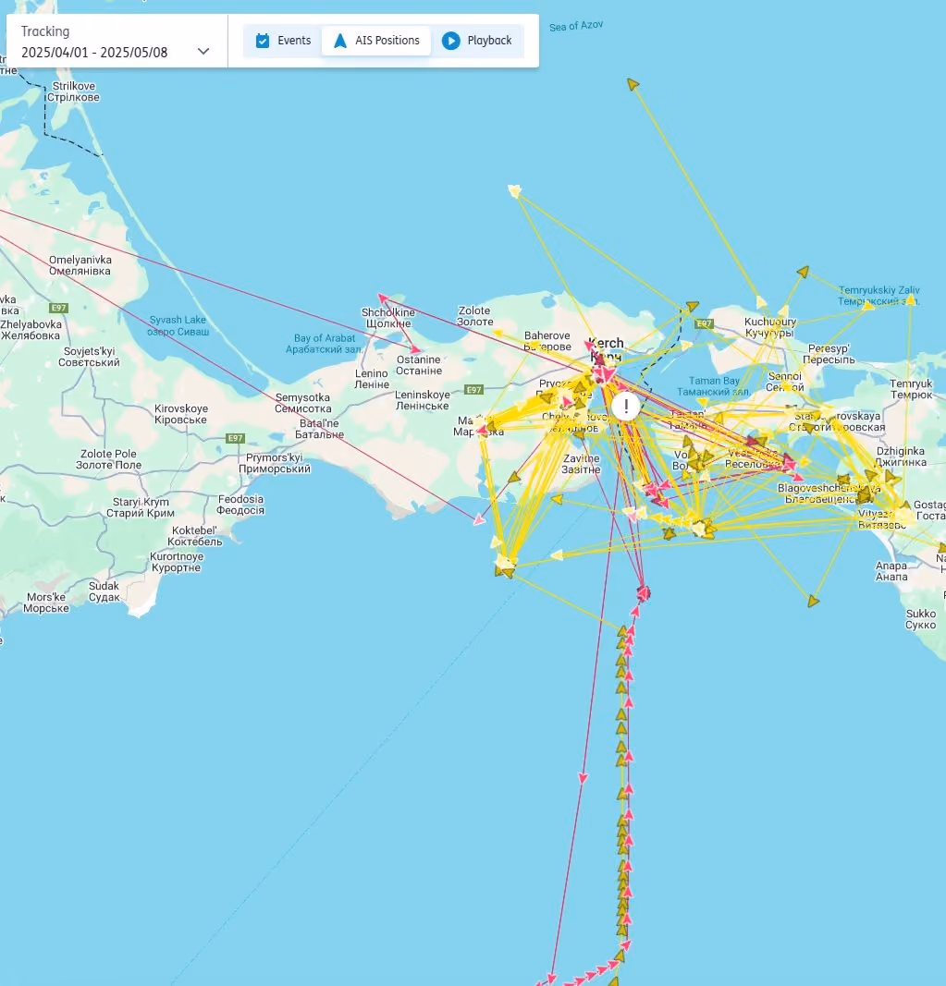Click the Zolote town label near Shcholkine

pyautogui.click(x=474, y=316)
